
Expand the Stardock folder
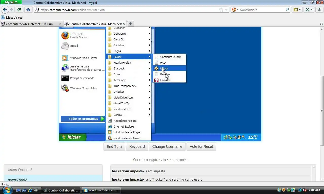pyautogui.click(x=129, y=68)
